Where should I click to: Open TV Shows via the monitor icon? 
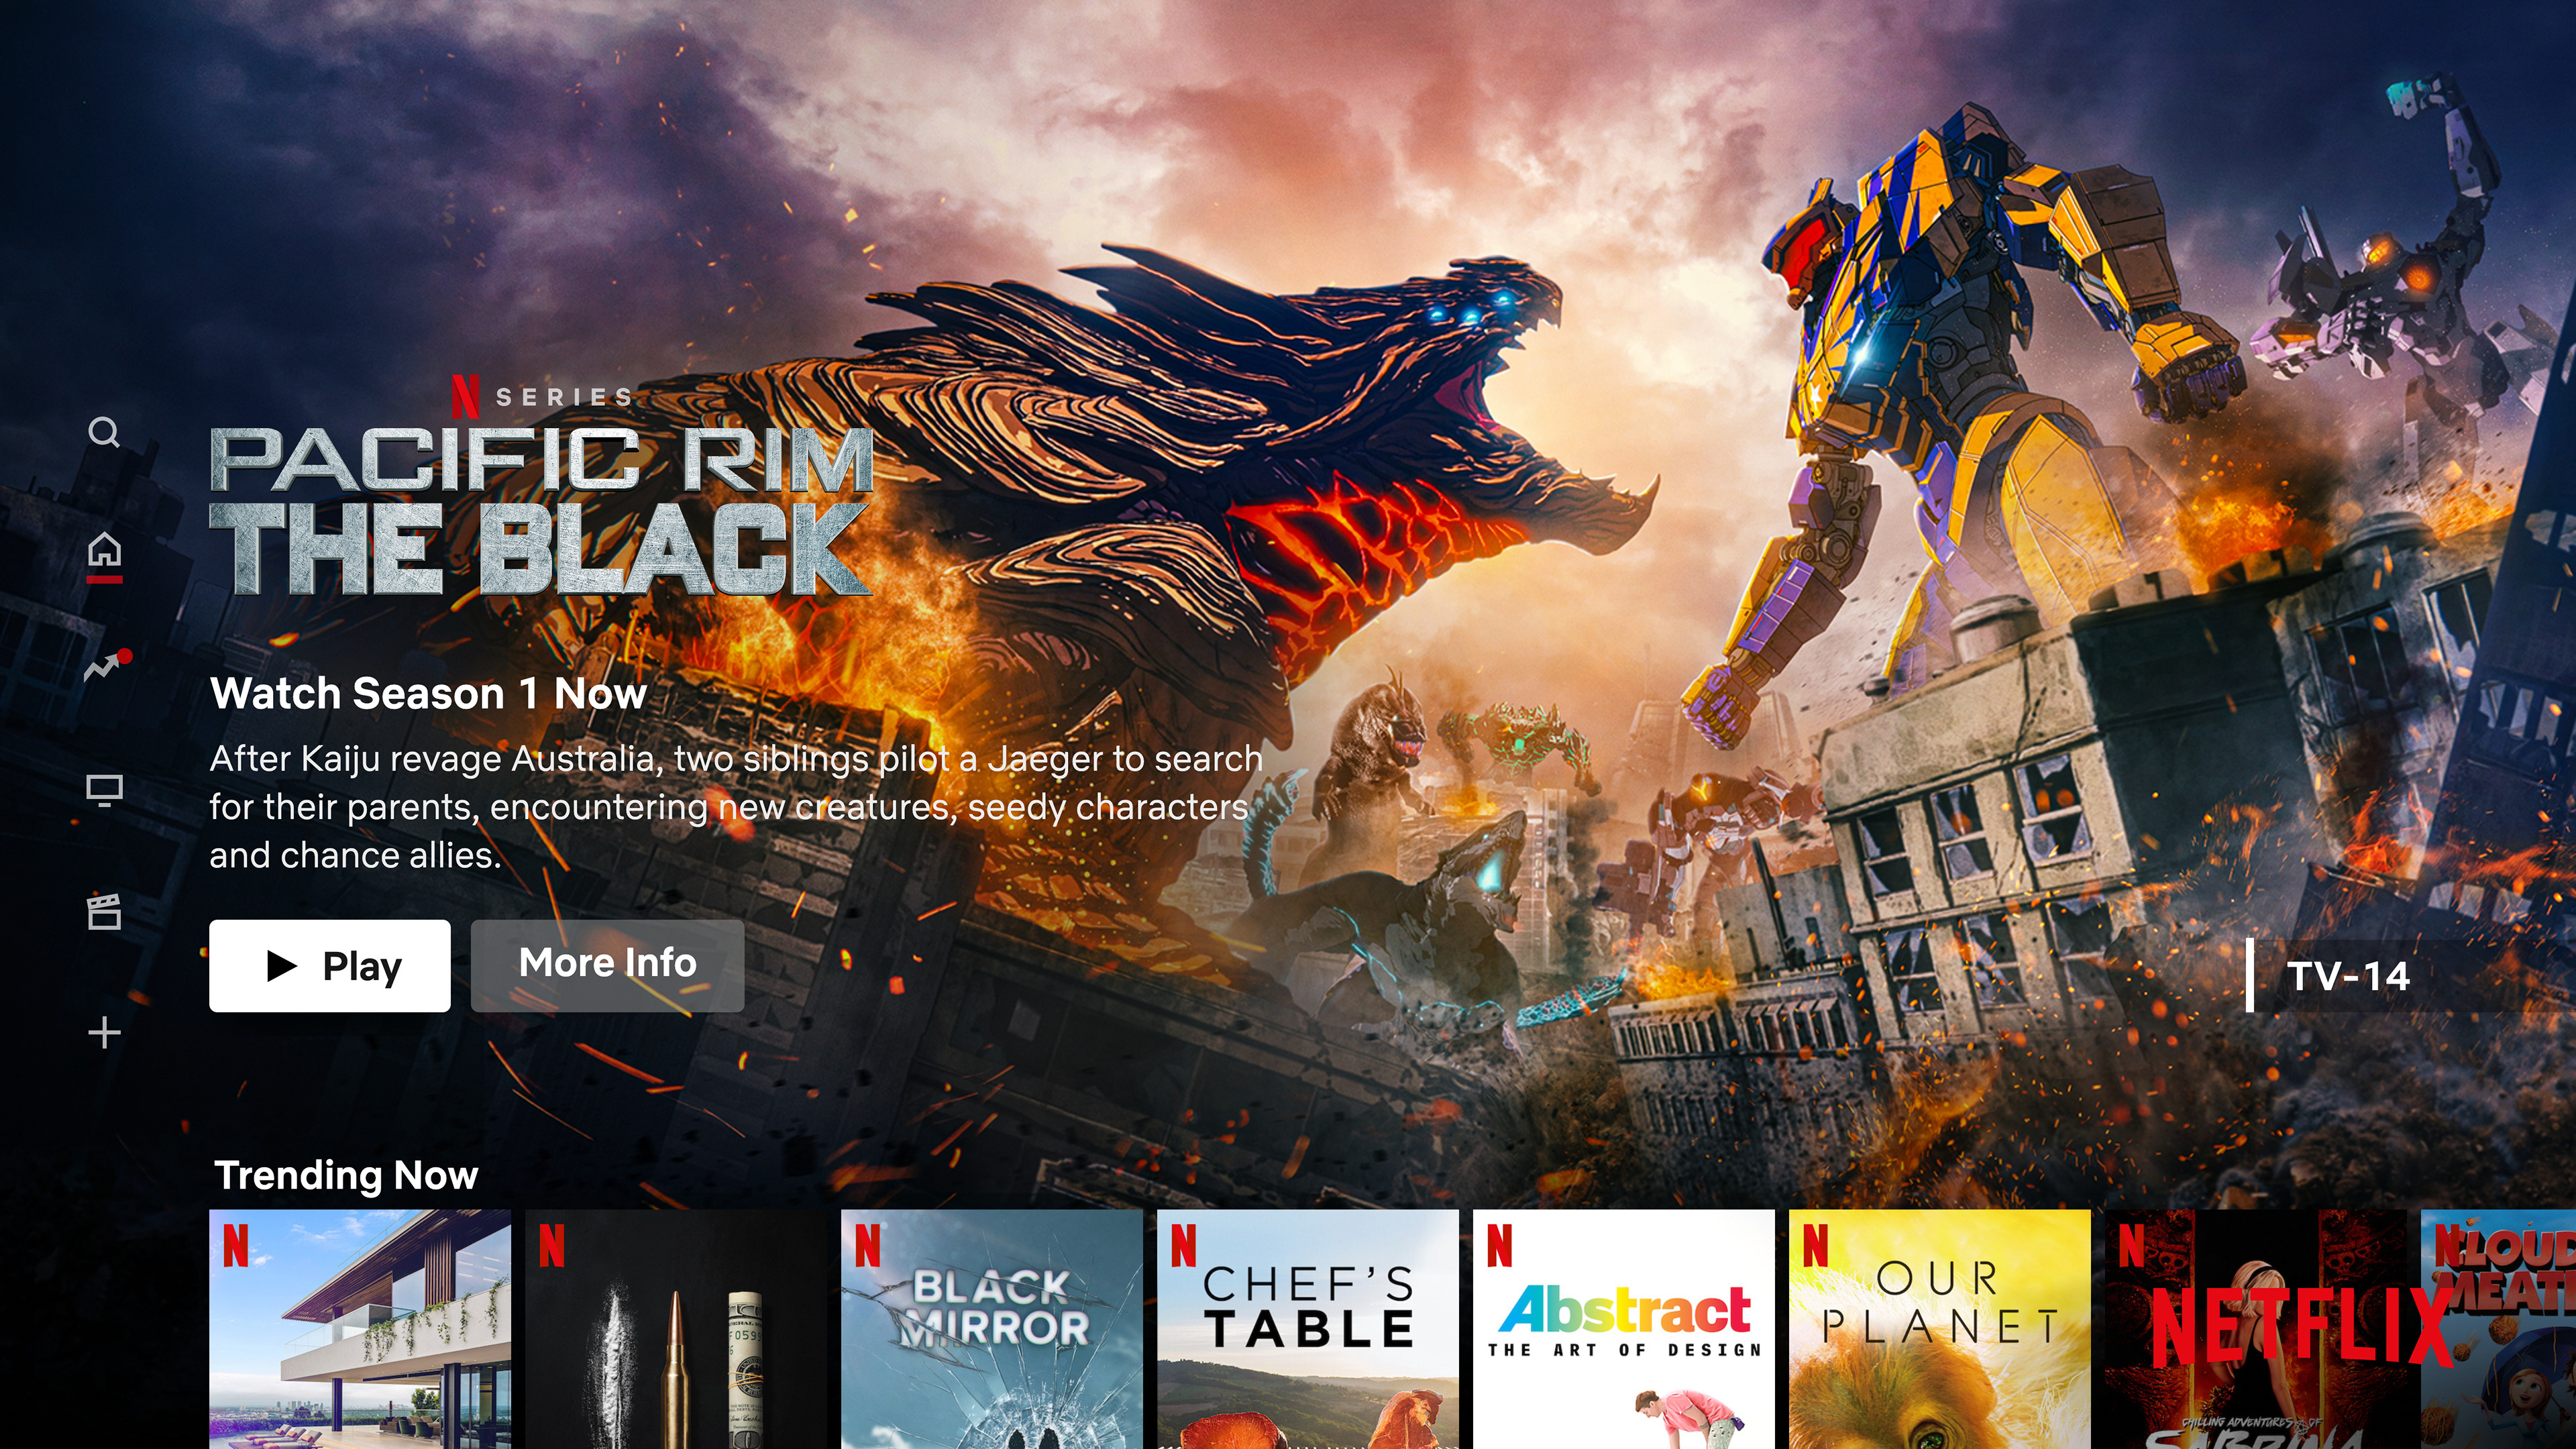click(104, 790)
